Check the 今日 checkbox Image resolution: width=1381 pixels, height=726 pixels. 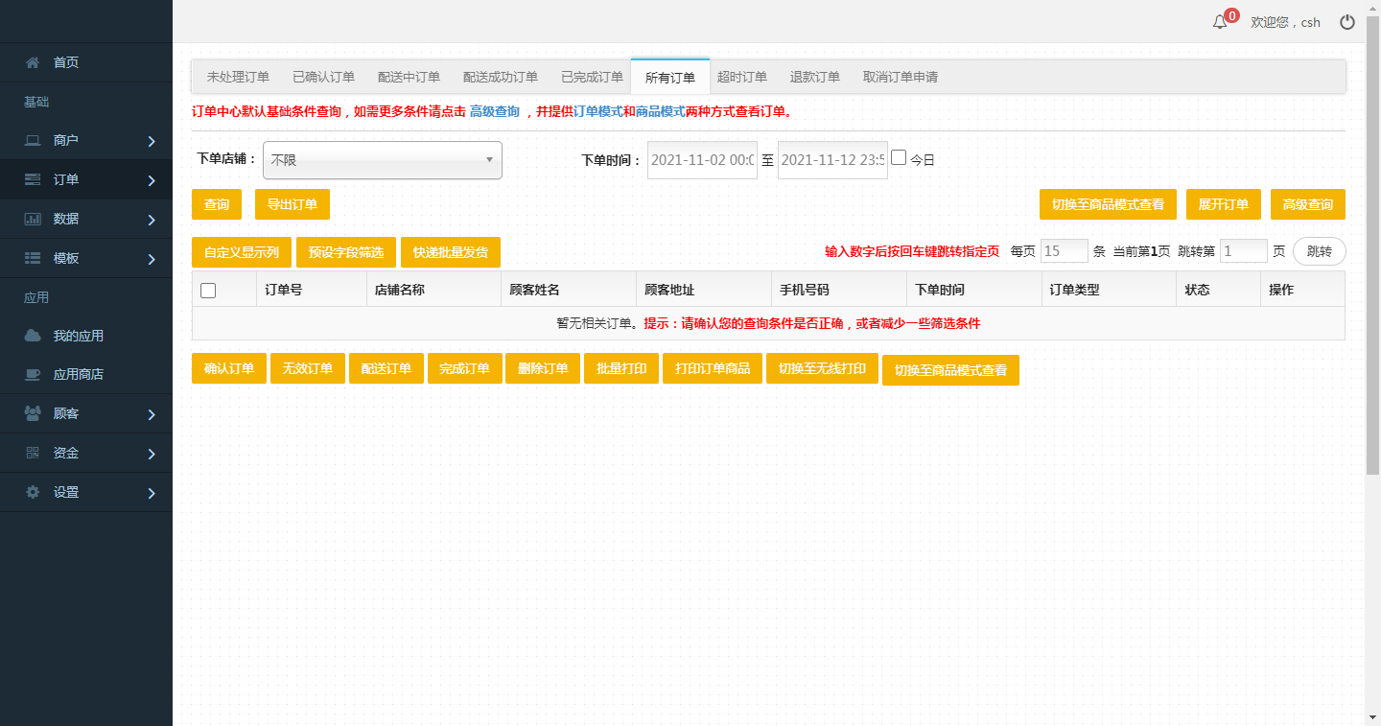point(899,158)
